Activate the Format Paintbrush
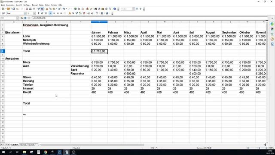Screen dimensions: 275x155 [x=59, y=9]
